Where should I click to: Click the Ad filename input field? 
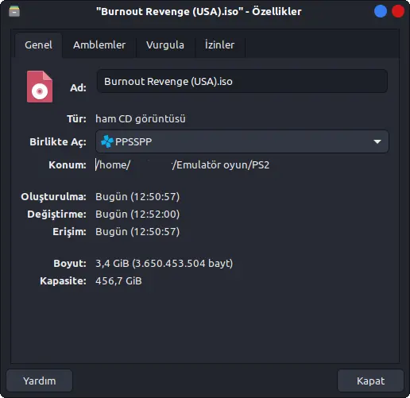click(x=242, y=81)
